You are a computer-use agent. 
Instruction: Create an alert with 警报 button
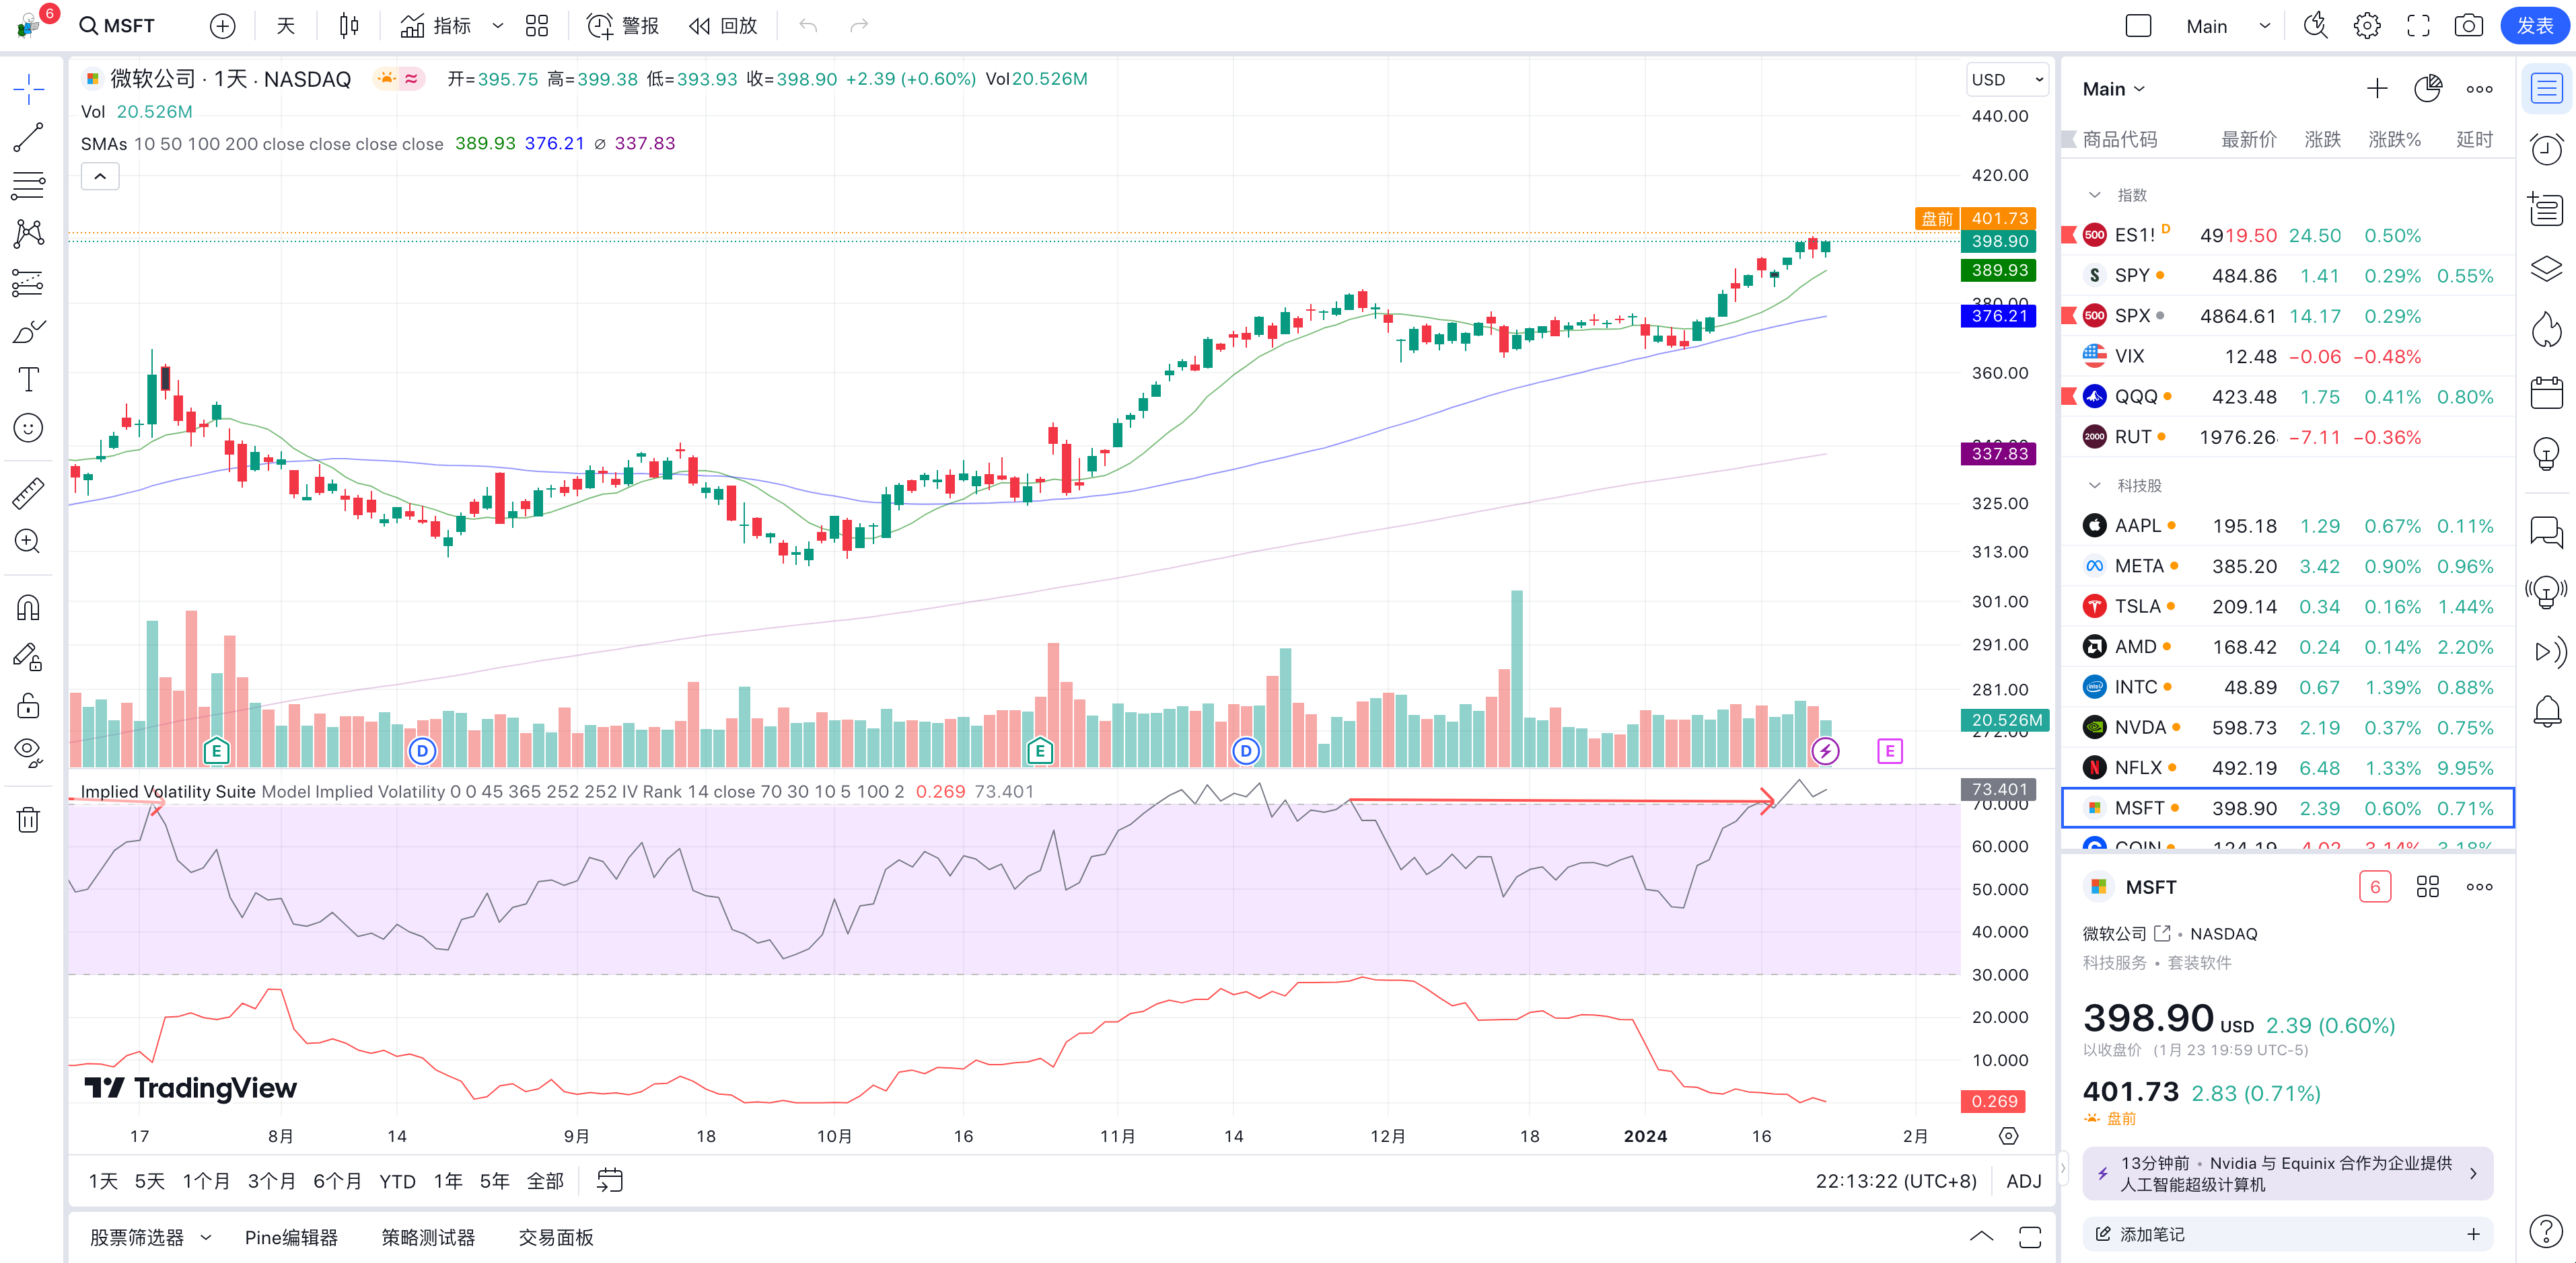(x=623, y=26)
